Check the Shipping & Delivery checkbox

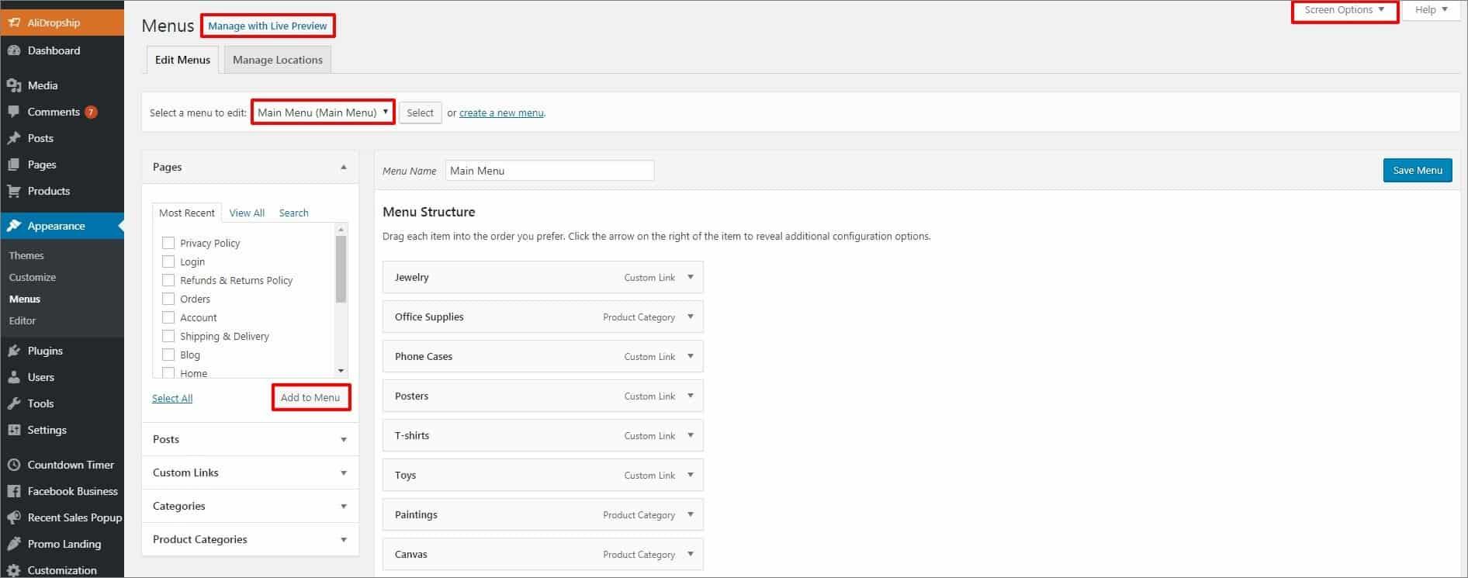[x=168, y=336]
